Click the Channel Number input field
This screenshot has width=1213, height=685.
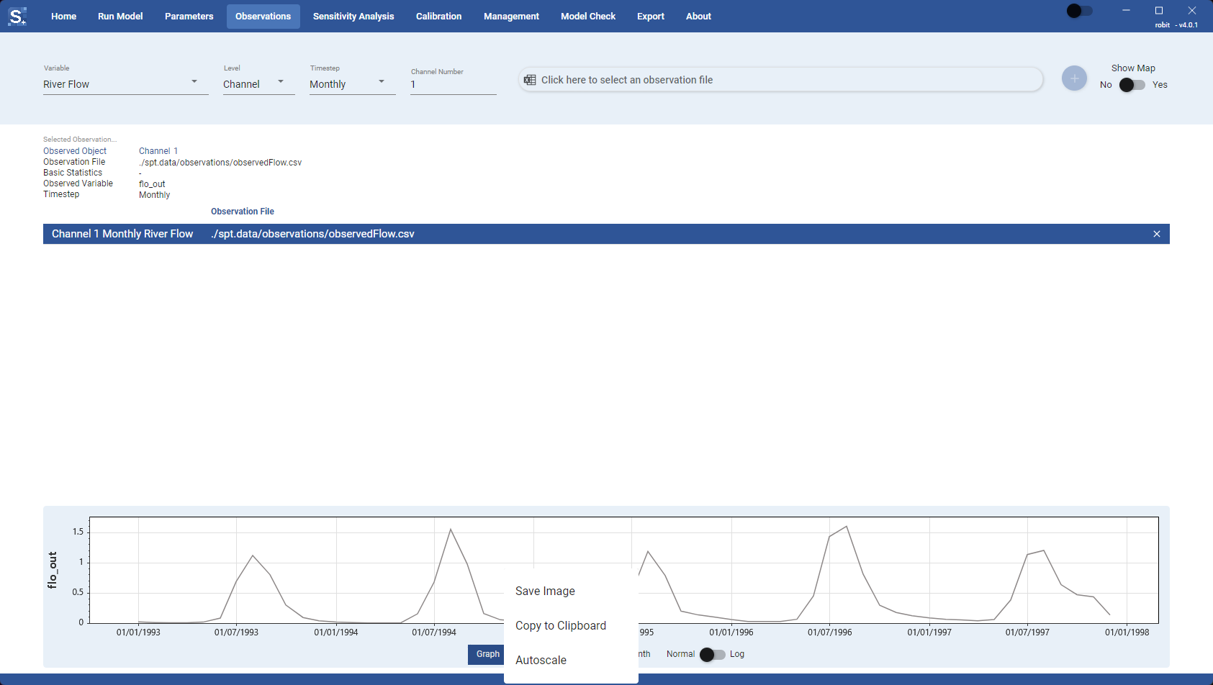pos(454,84)
